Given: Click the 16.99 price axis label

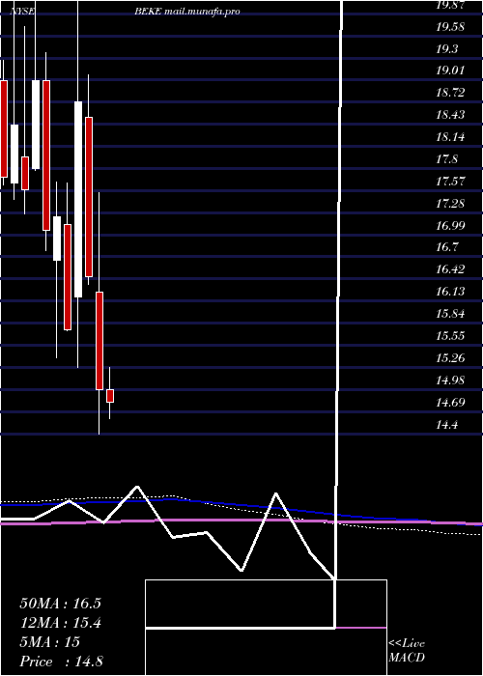Looking at the screenshot, I should (x=450, y=225).
